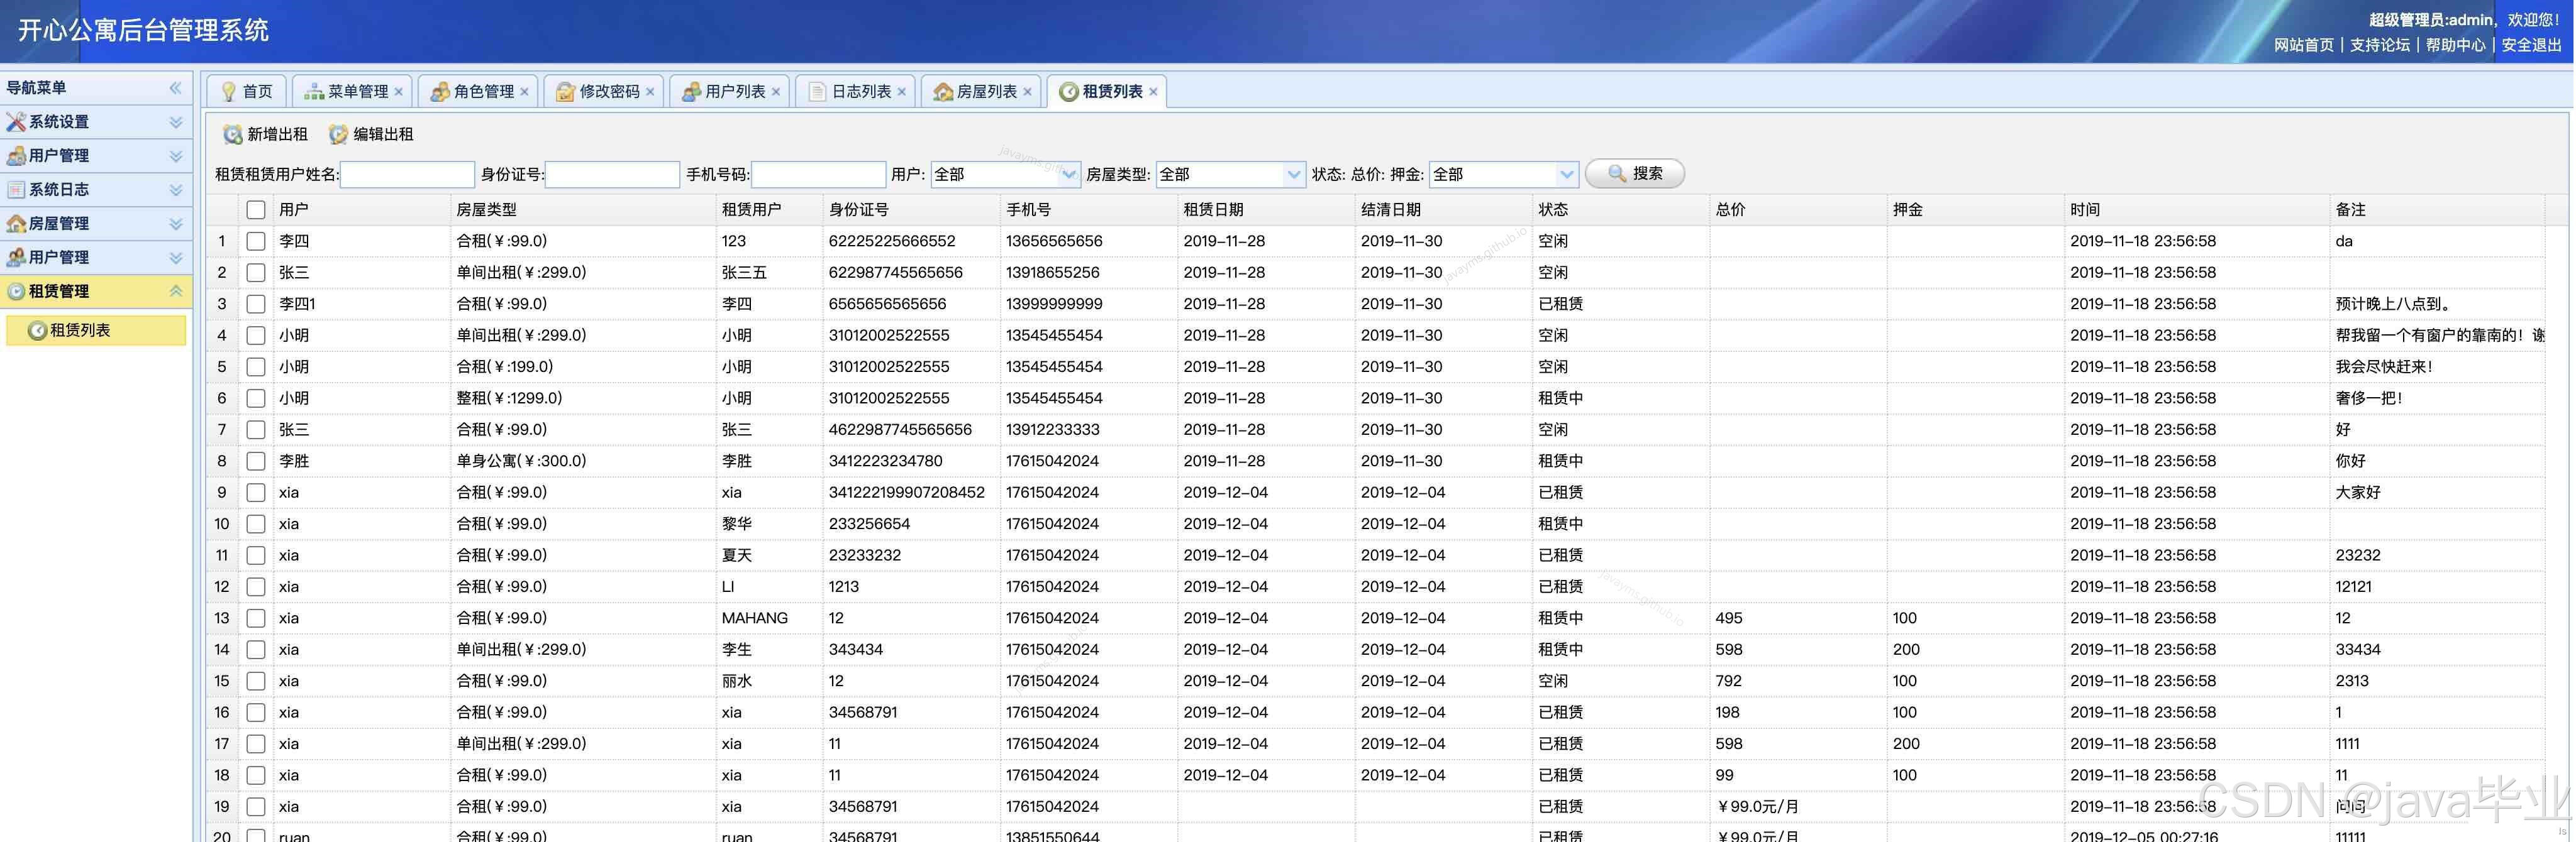Check the row 1 checkbox for 李四
Image resolution: width=2576 pixels, height=842 pixels.
256,242
